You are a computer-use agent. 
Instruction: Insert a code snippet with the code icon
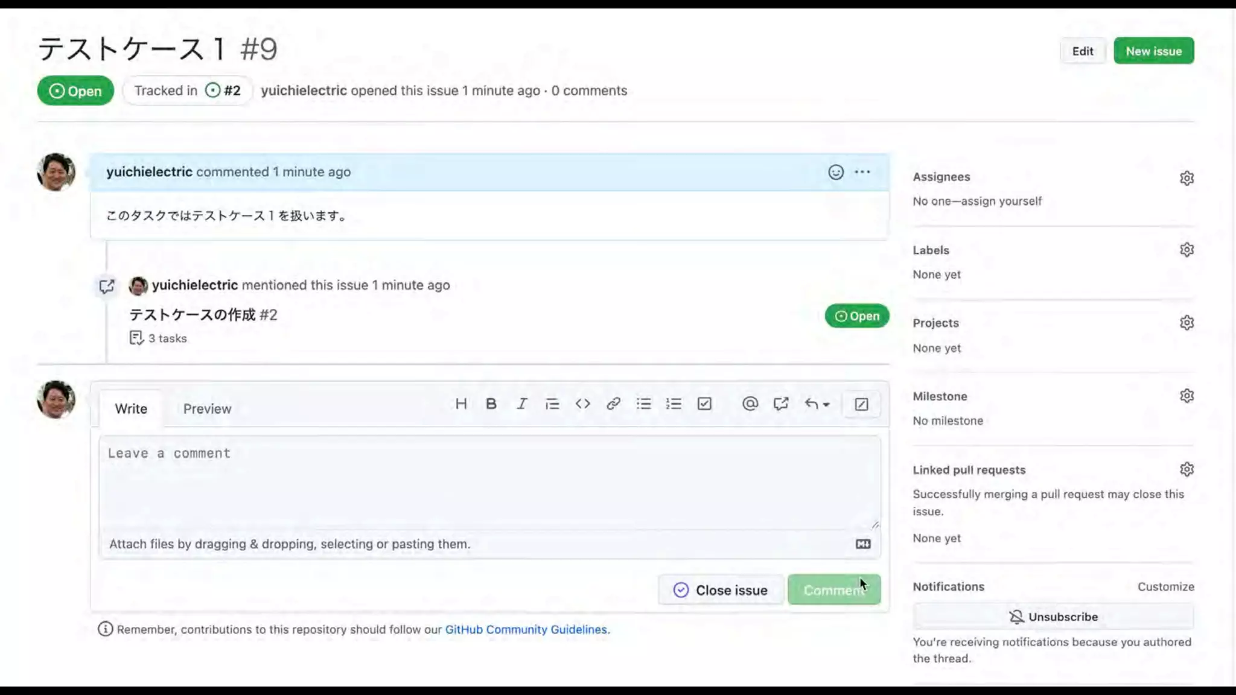pyautogui.click(x=582, y=404)
